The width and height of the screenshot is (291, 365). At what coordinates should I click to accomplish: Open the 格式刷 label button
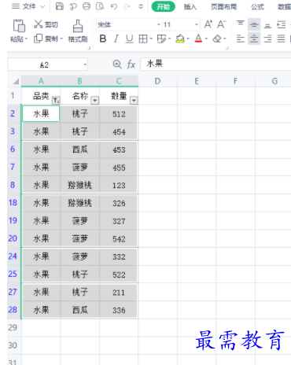click(78, 39)
